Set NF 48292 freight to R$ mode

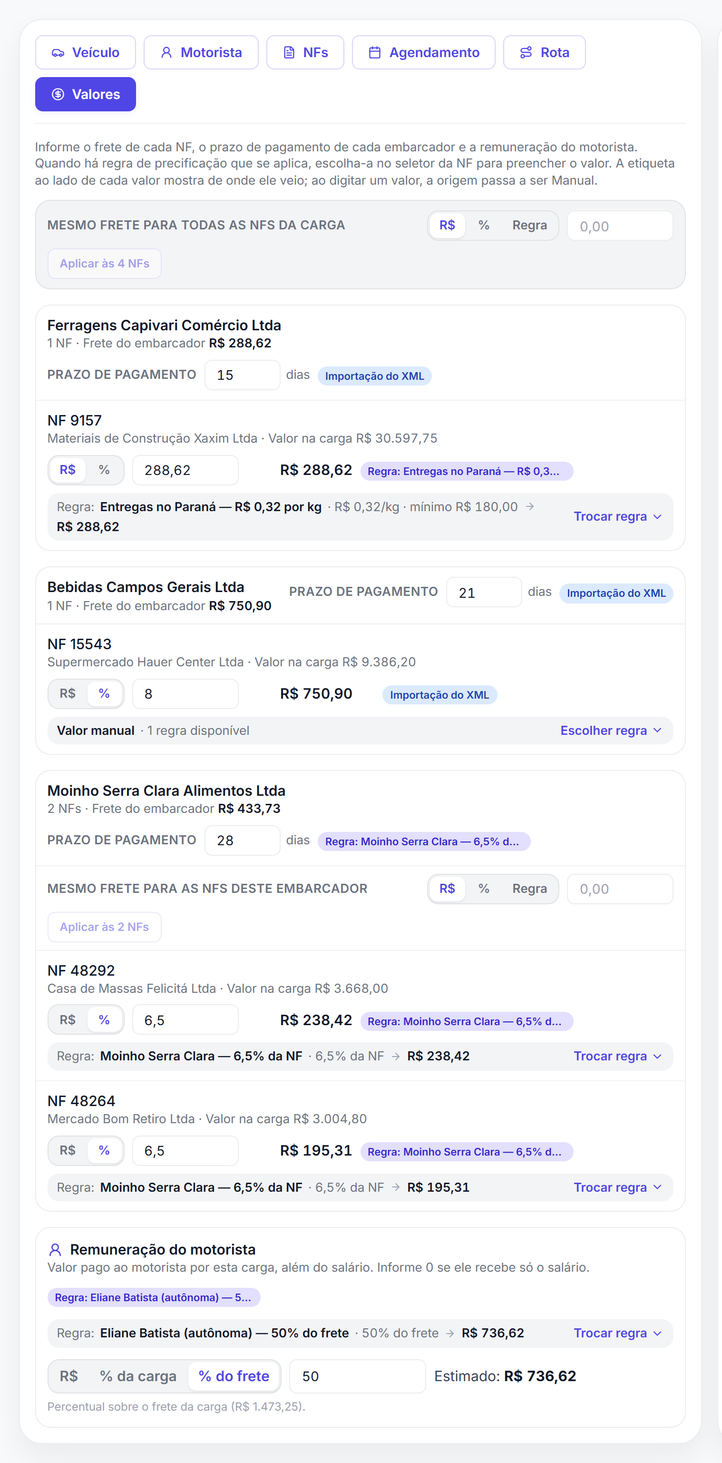pyautogui.click(x=68, y=1020)
